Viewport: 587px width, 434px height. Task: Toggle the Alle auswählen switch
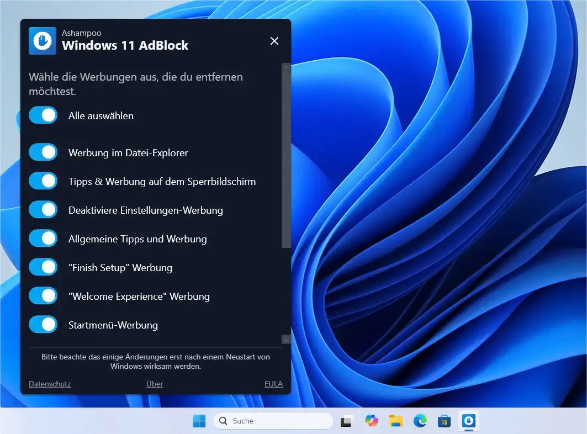(x=43, y=115)
